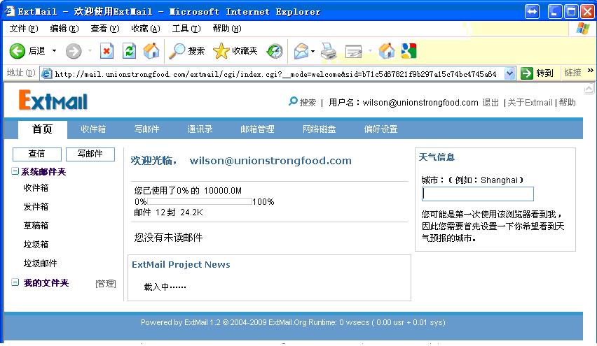The width and height of the screenshot is (597, 346).
Task: Open the Edit icon dropdown arrow
Action: [370, 51]
